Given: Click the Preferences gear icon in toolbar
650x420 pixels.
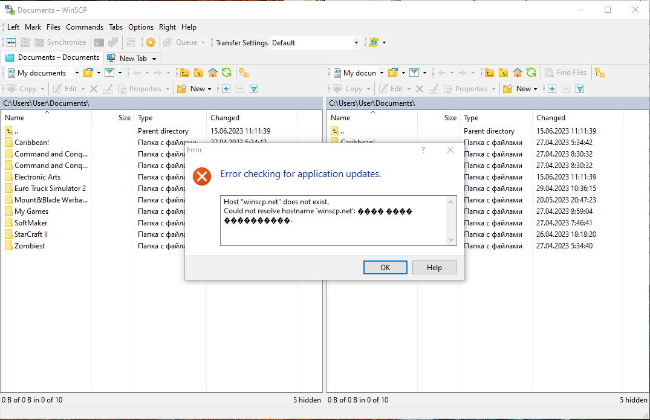Looking at the screenshot, I should 151,42.
